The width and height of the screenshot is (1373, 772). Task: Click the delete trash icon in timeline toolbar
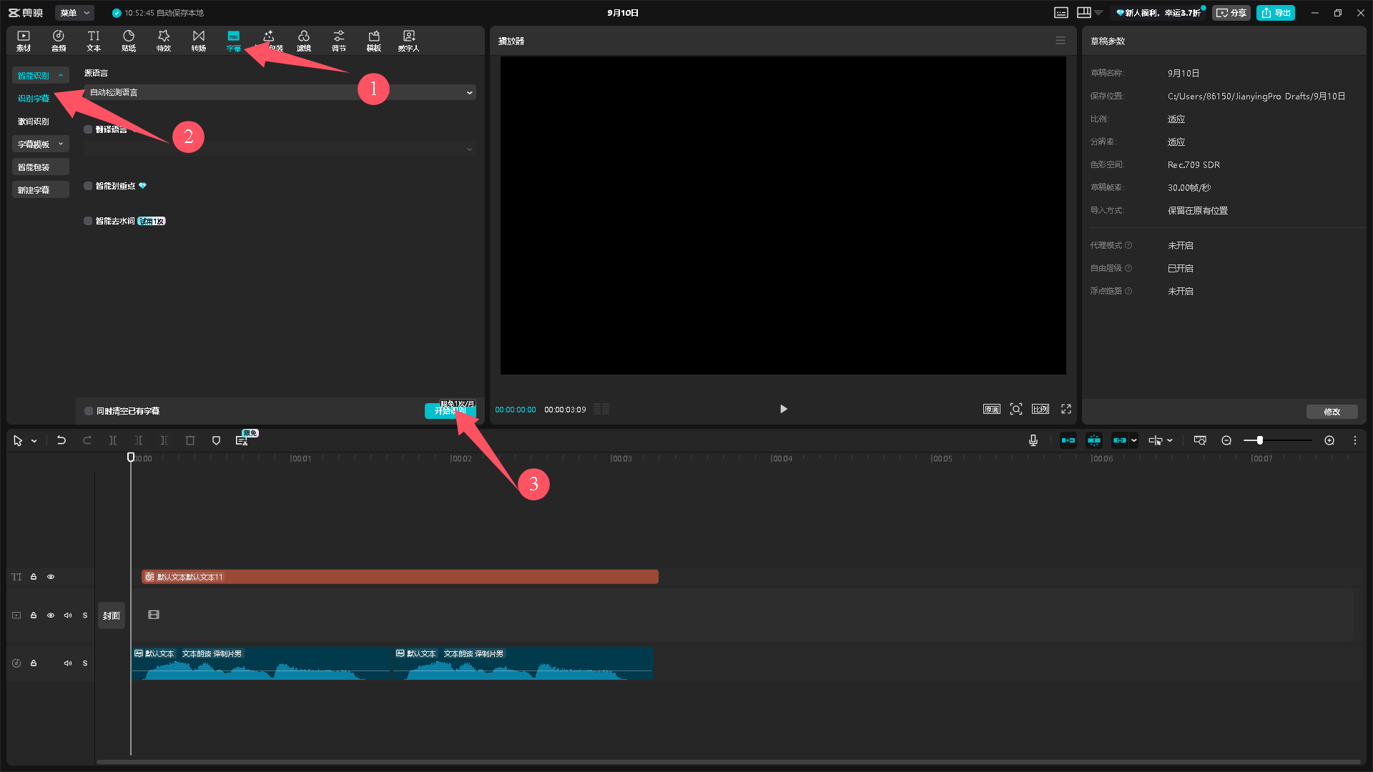(x=190, y=440)
